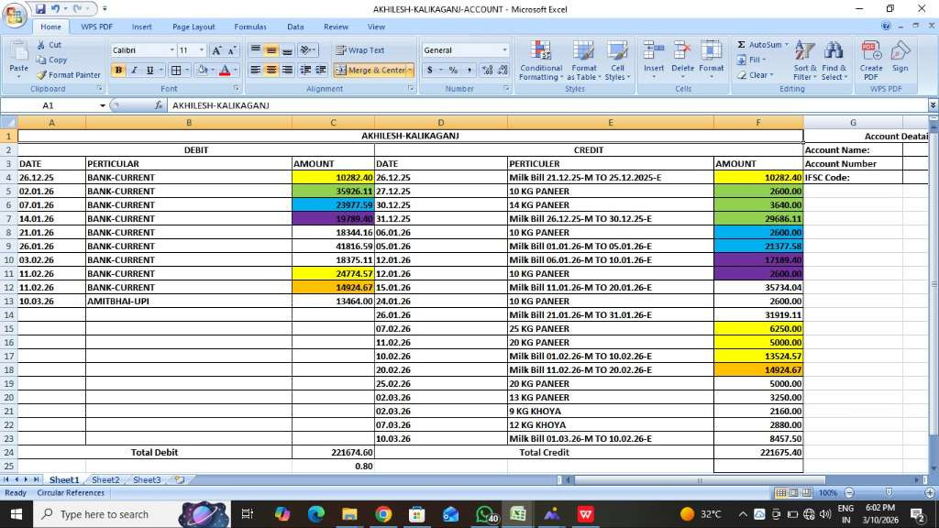Open Find & Select menu

[x=834, y=60]
